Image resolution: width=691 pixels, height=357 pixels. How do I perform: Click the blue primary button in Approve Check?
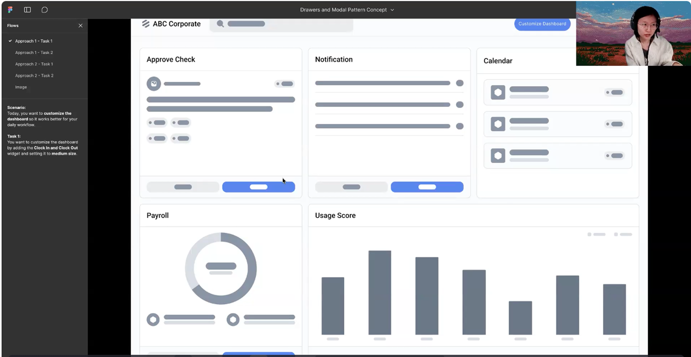(259, 187)
